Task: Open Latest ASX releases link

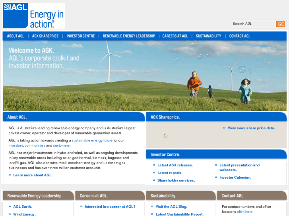Action: (175, 165)
